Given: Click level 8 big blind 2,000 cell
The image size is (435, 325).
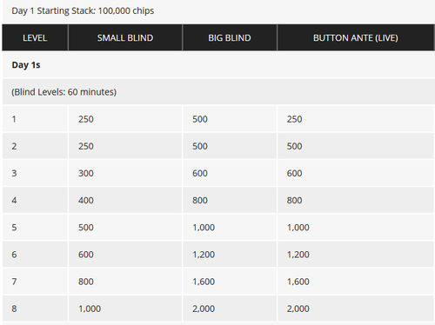Looking at the screenshot, I should pyautogui.click(x=230, y=308).
